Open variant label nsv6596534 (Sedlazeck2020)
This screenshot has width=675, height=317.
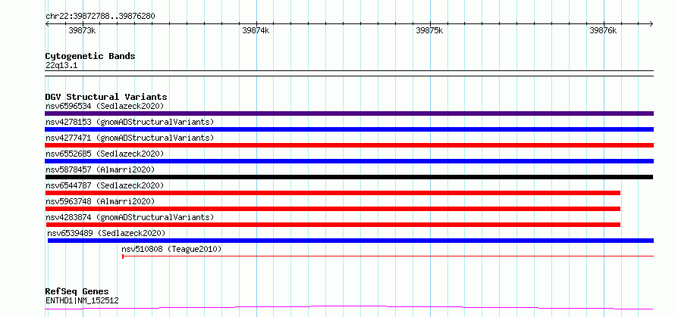pos(105,106)
